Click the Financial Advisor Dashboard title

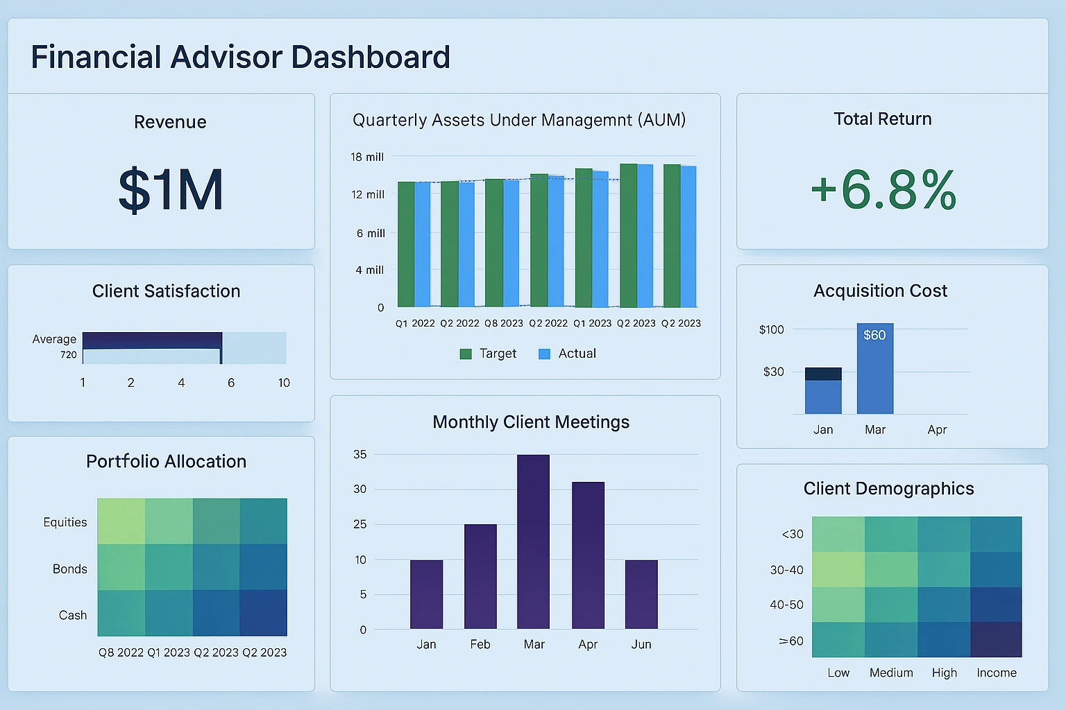pos(240,57)
